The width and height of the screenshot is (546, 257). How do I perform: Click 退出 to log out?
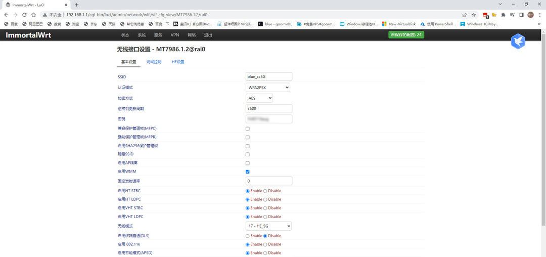(208, 35)
